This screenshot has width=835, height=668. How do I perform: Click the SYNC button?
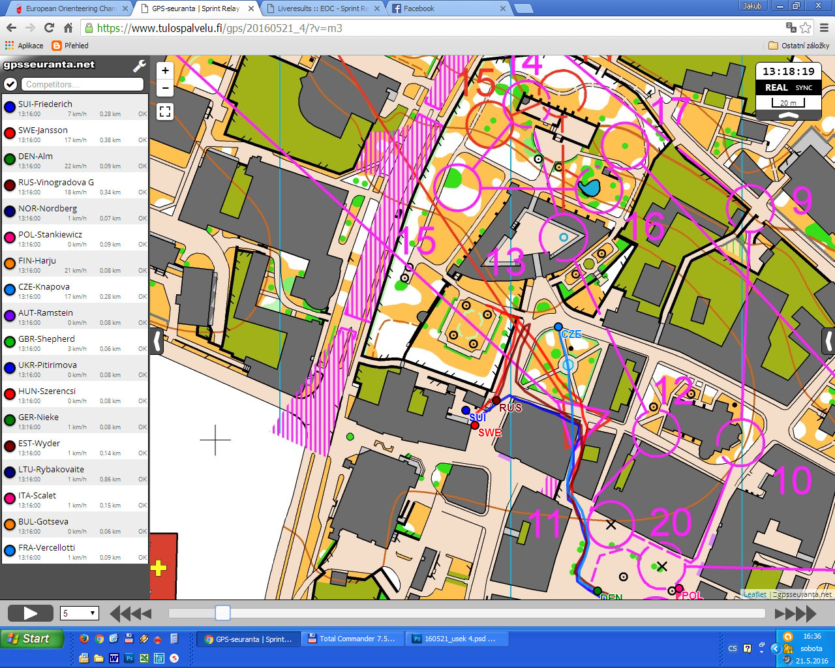click(804, 87)
